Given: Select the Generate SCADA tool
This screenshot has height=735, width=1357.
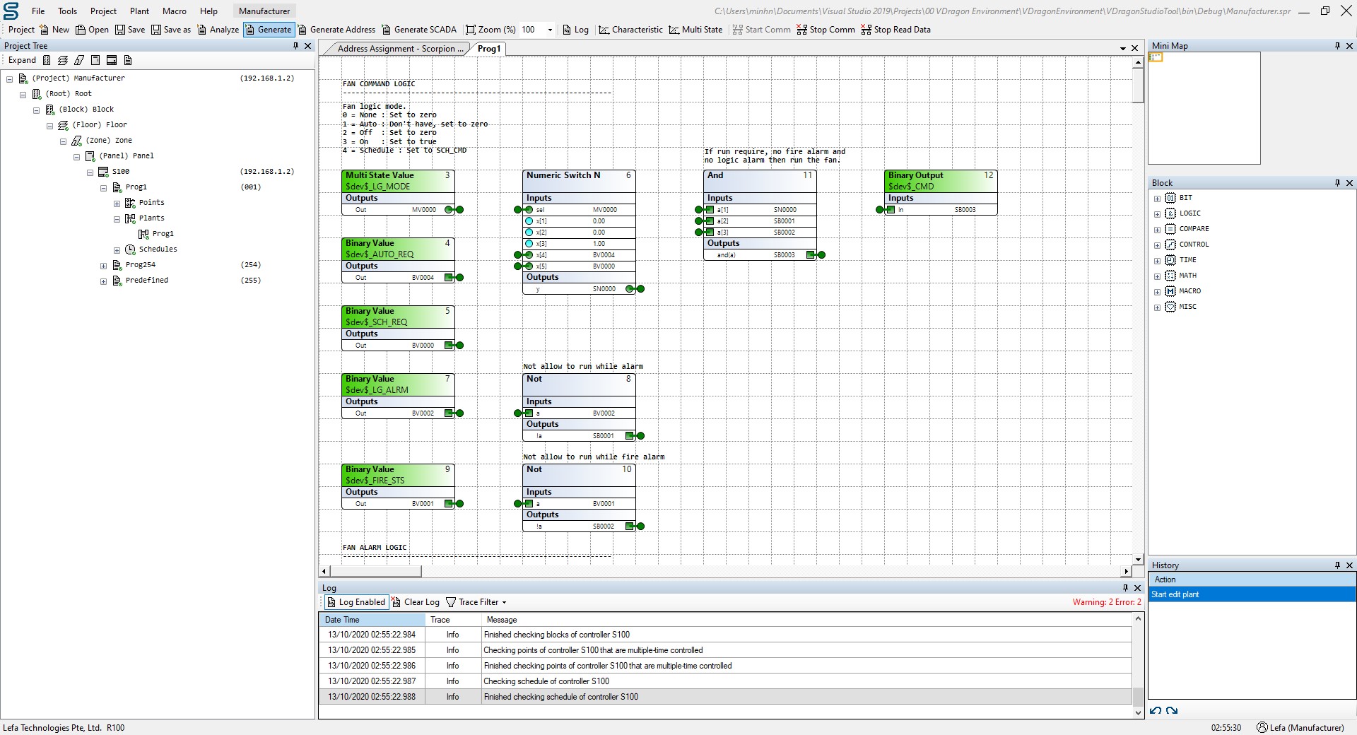Looking at the screenshot, I should 419,30.
